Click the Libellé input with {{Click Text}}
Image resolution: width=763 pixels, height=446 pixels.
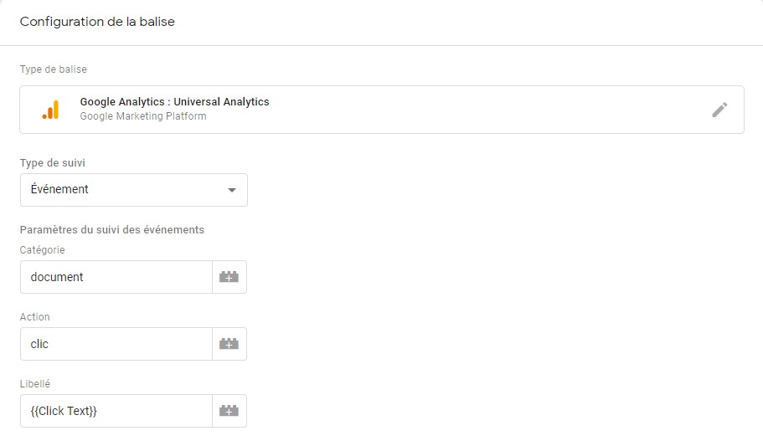pyautogui.click(x=116, y=411)
